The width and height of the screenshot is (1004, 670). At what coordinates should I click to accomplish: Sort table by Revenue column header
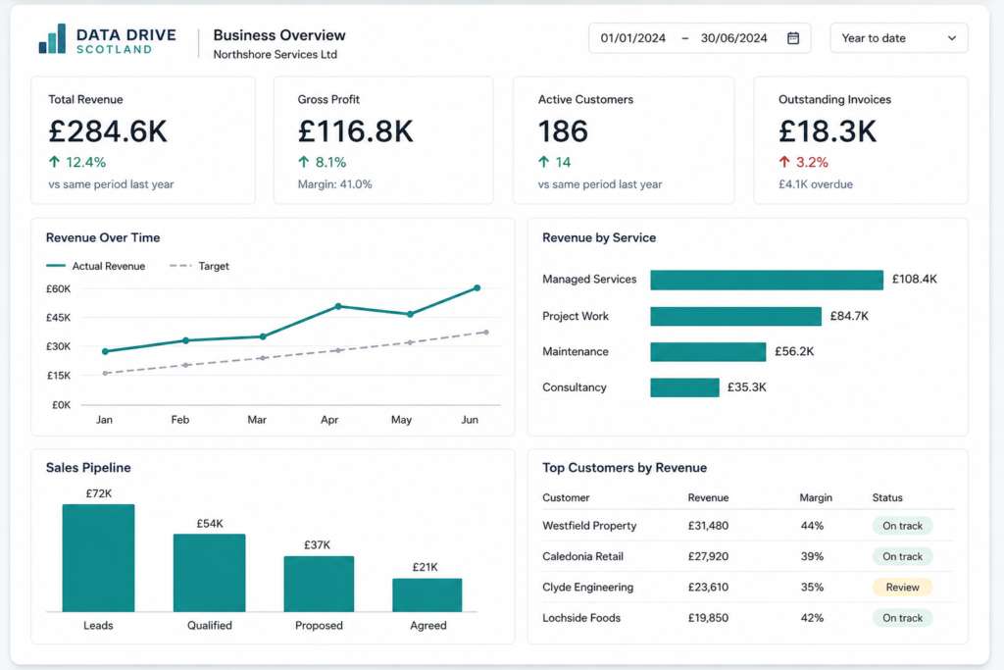pyautogui.click(x=708, y=497)
